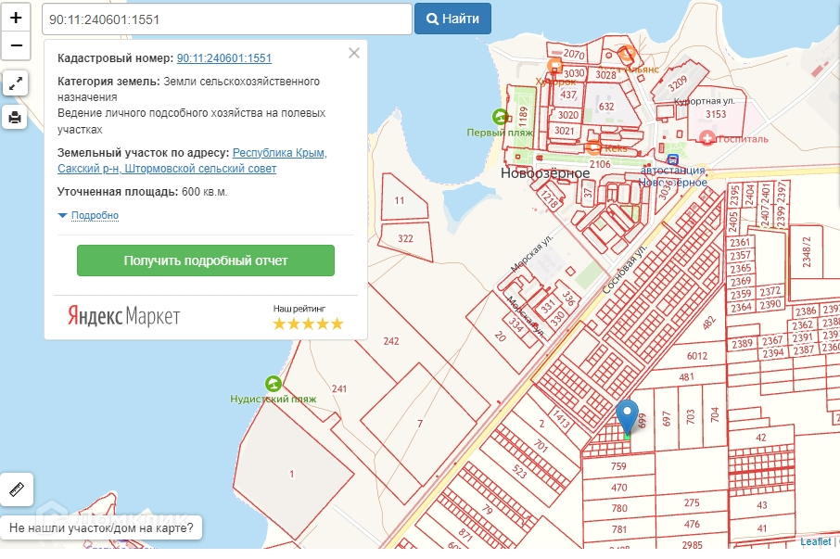840x559 pixels.
Task: Open cadastral number 90:11:240601:1551 link
Action: tap(223, 57)
